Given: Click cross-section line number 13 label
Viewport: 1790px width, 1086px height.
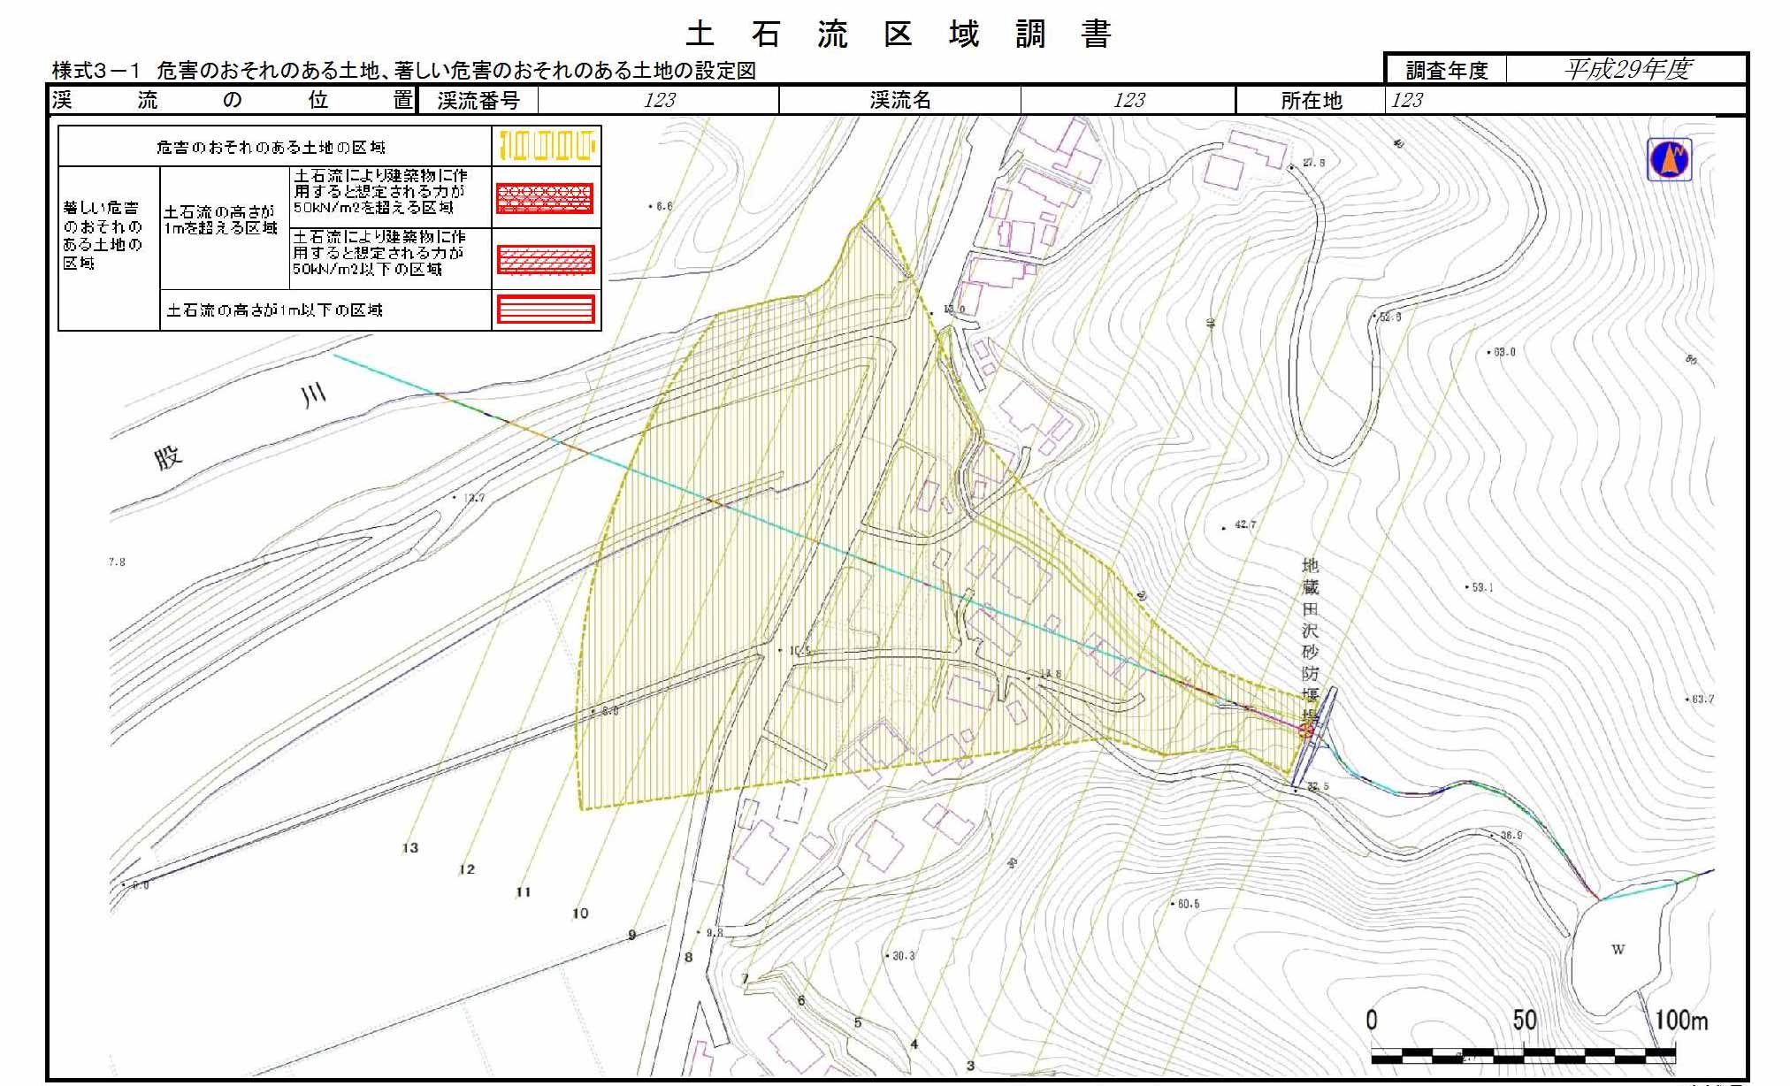Looking at the screenshot, I should [409, 847].
